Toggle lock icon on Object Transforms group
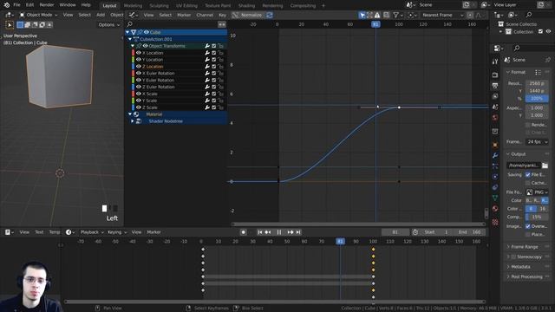The height and width of the screenshot is (312, 555). 220,46
